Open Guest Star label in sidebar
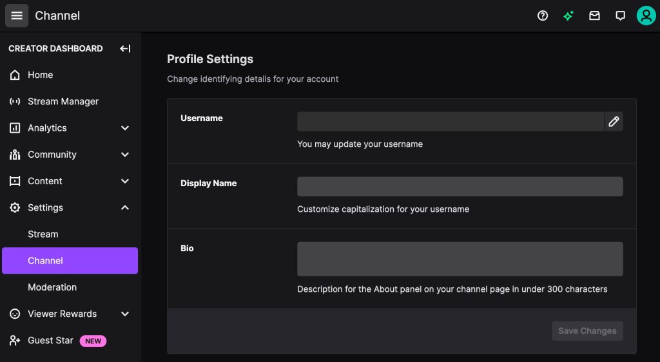The image size is (660, 362). [x=50, y=340]
